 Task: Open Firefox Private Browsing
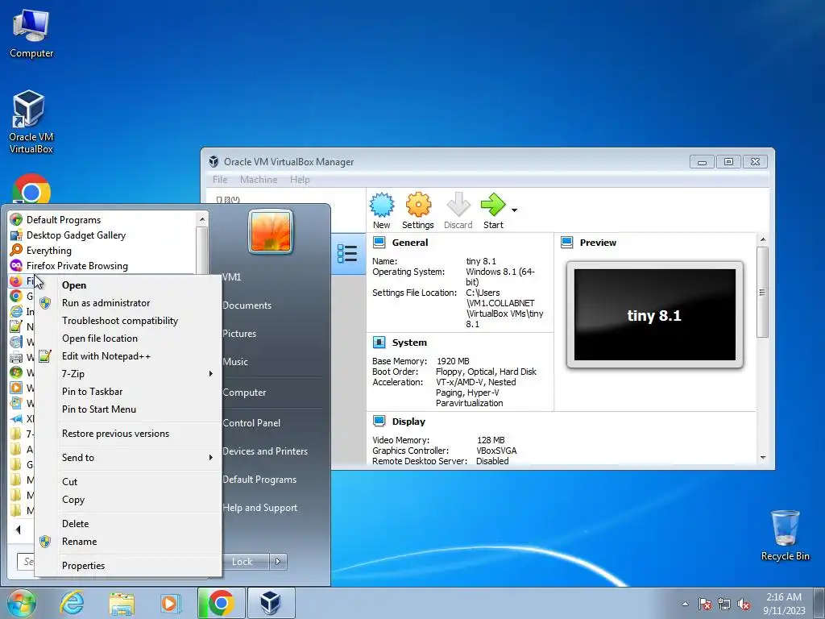tap(102, 266)
